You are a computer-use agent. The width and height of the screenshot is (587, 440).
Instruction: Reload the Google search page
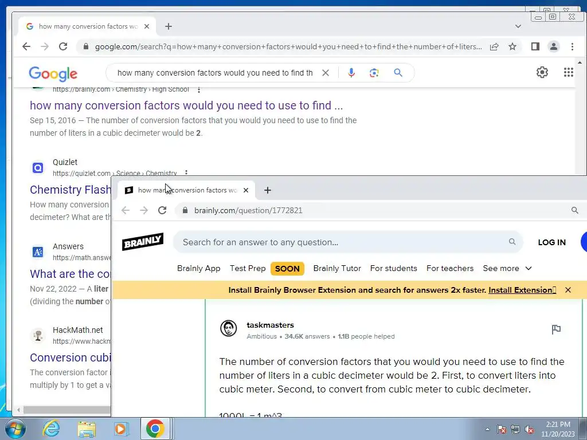63,46
